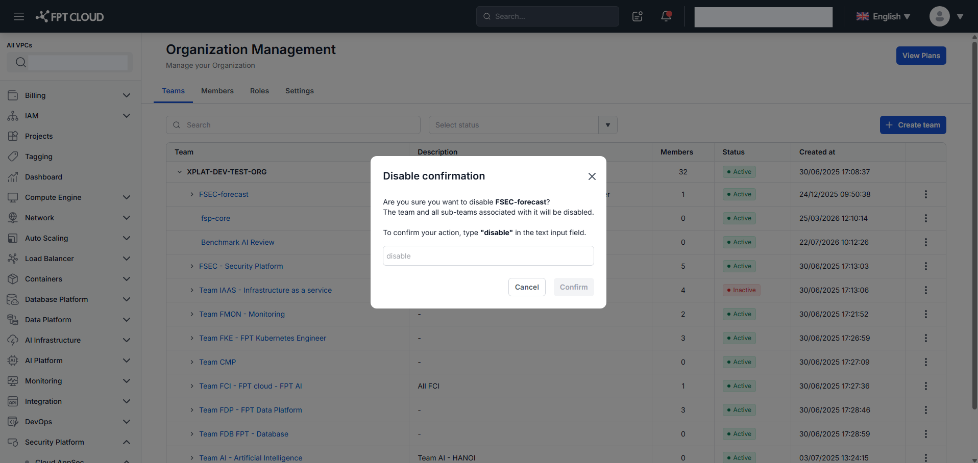The height and width of the screenshot is (463, 978).
Task: Expand the Billing menu chevron
Action: point(127,95)
